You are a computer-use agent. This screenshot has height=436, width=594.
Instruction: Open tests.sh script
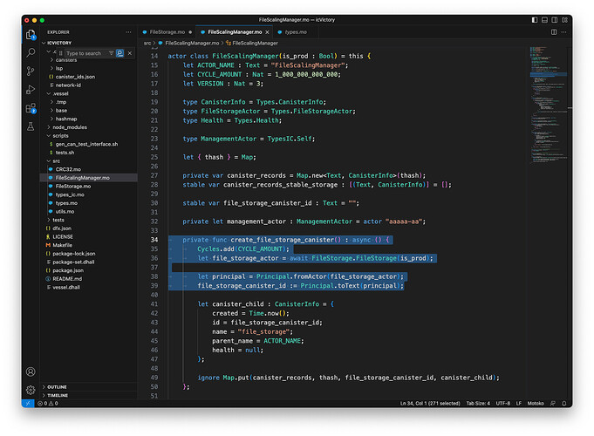(65, 153)
